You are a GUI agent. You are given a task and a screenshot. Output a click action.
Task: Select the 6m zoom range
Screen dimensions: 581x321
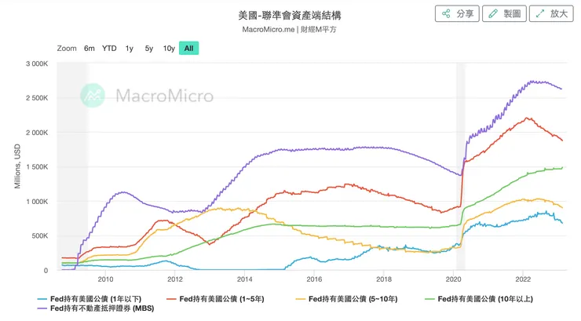[90, 49]
